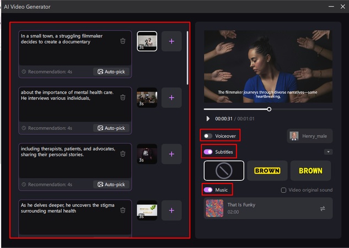The height and width of the screenshot is (248, 349).
Task: Auto-pick media for the 'including therapists' segment
Action: tap(111, 185)
